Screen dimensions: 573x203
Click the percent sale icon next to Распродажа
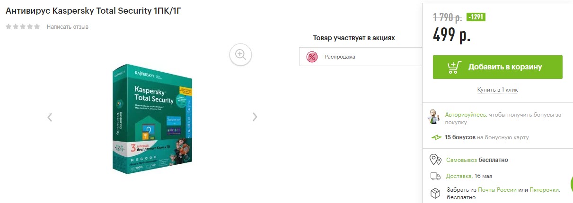click(x=312, y=57)
